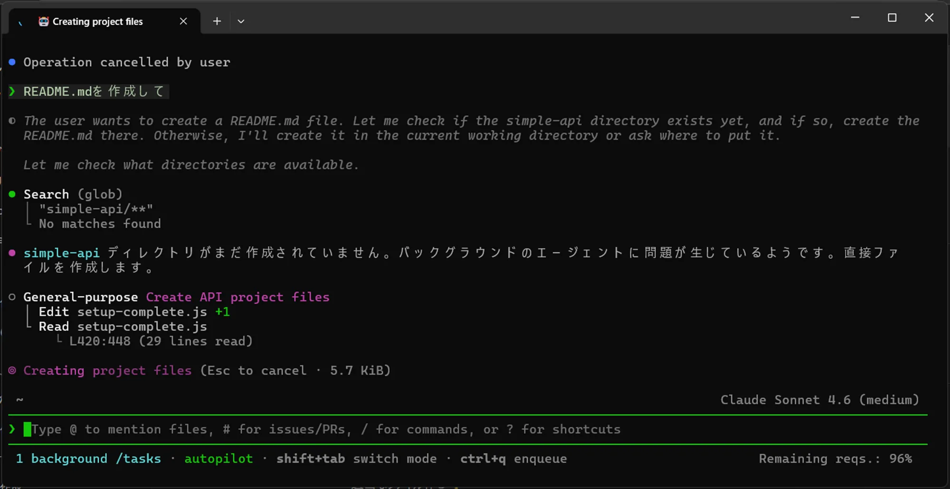This screenshot has height=489, width=950.
Task: Click the half circle beside reasoning text
Action: pyautogui.click(x=12, y=121)
